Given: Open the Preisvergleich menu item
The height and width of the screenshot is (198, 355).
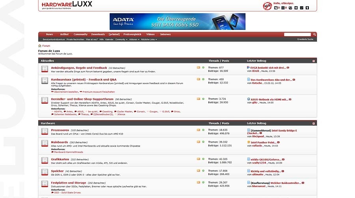Looking at the screenshot, I should click(132, 34).
